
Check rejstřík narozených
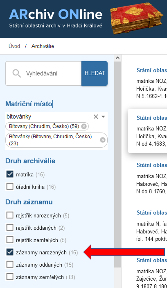point(10,216)
